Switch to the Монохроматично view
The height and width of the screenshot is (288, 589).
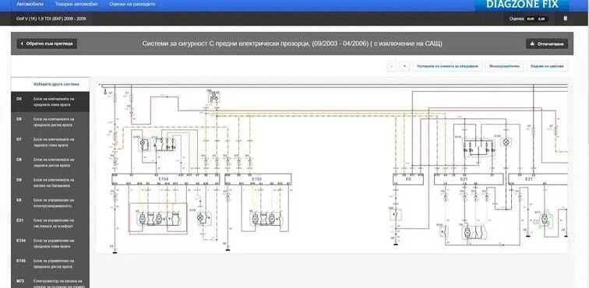[504, 66]
